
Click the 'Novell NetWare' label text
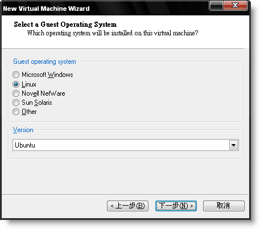pyautogui.click(x=43, y=93)
